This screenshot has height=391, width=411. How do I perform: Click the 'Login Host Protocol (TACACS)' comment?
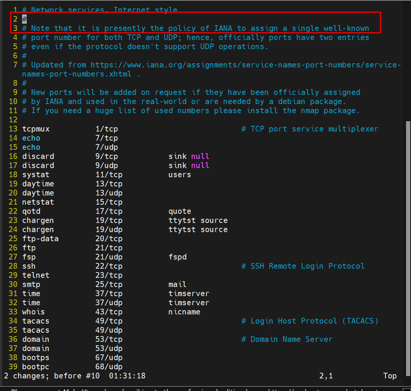coord(310,321)
